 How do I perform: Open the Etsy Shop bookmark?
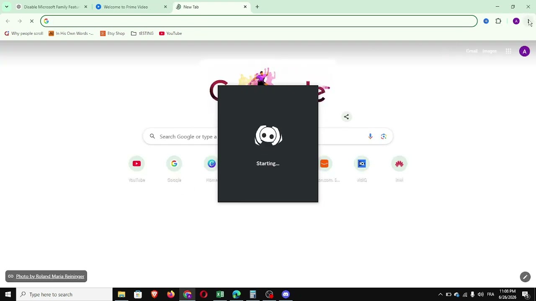112,33
